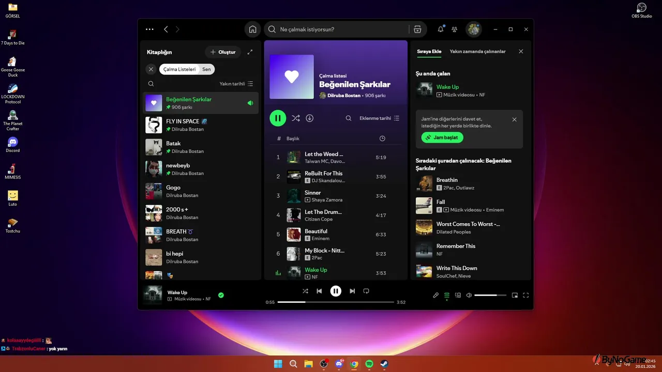Toggle shuffle in the playlist header

click(295, 118)
